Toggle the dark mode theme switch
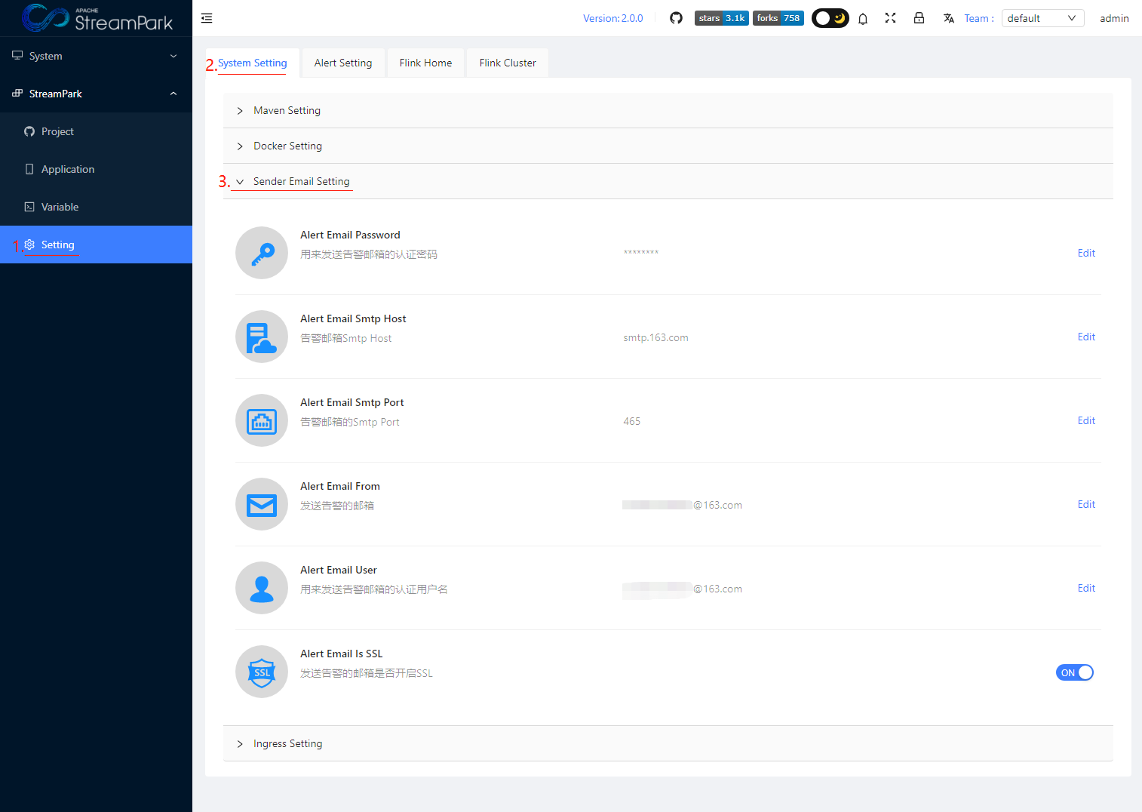Viewport: 1142px width, 812px height. click(830, 18)
